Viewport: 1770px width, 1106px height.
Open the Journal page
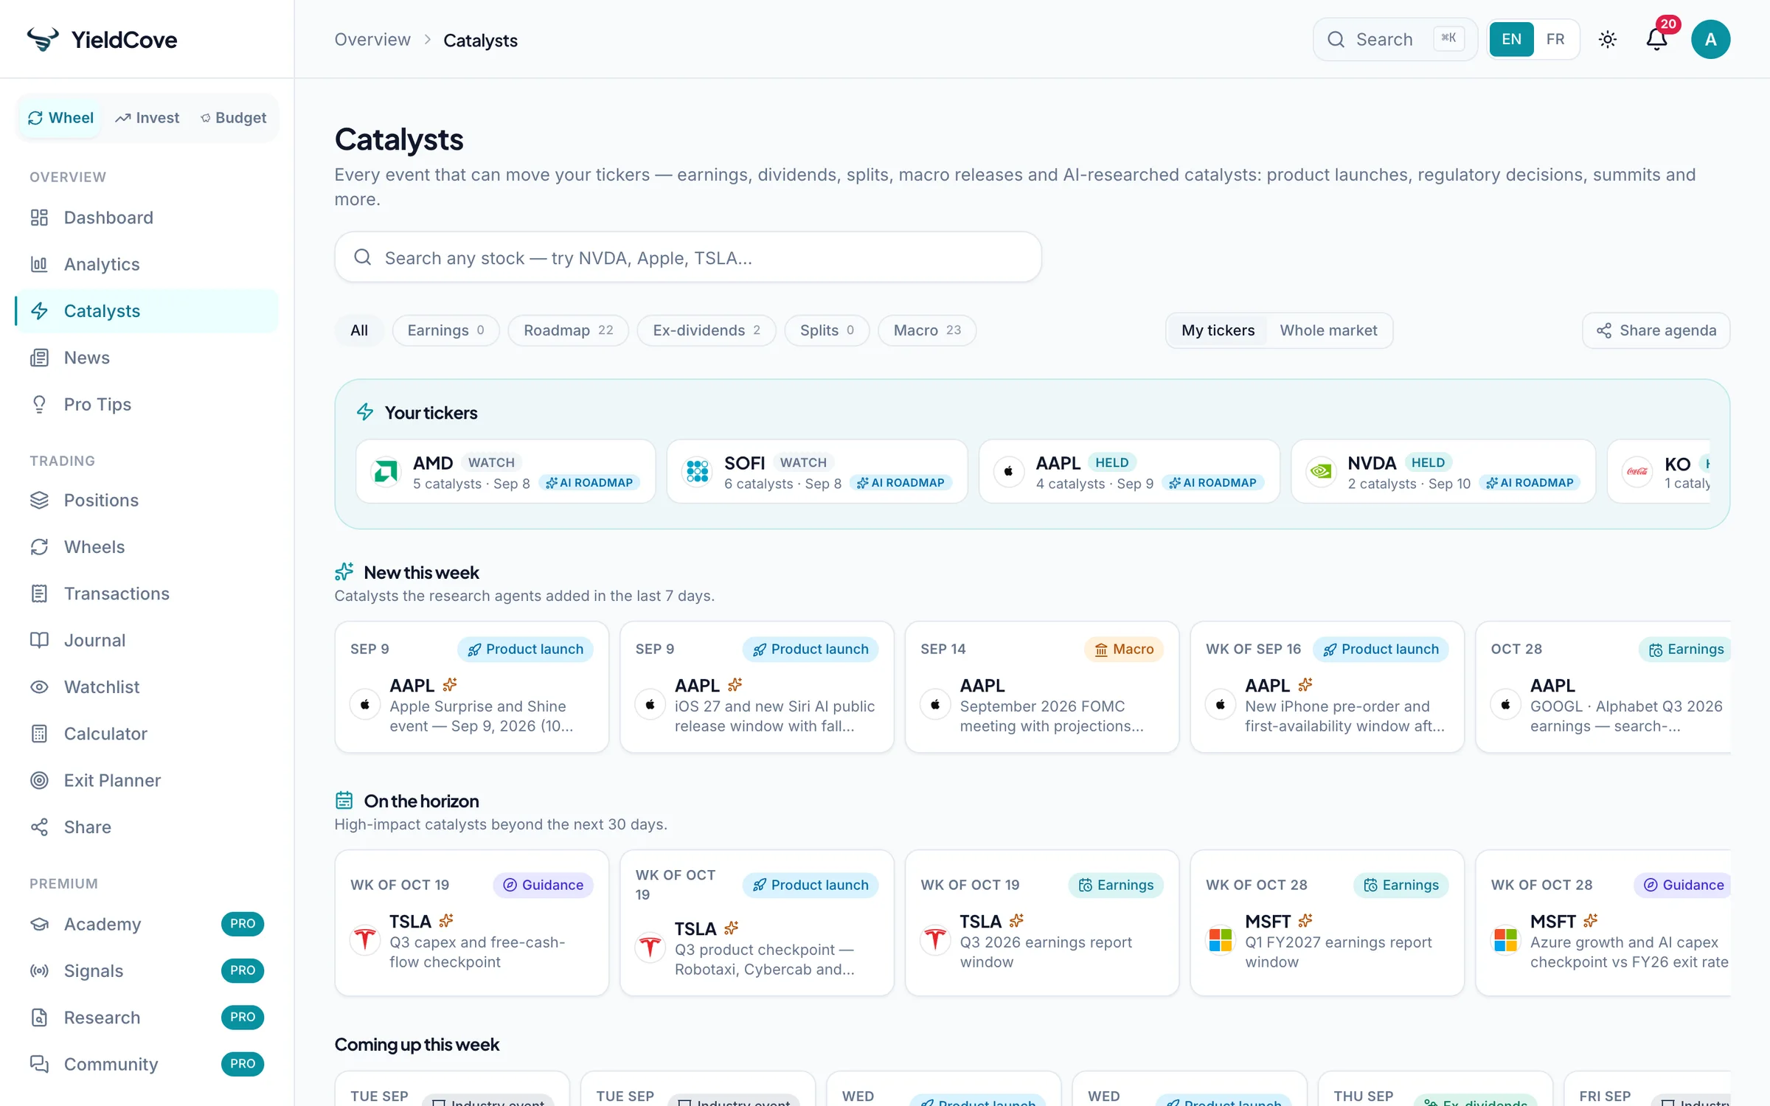(147, 640)
